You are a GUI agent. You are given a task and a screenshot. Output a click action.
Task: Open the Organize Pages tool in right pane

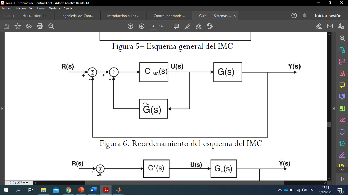coord(342,61)
